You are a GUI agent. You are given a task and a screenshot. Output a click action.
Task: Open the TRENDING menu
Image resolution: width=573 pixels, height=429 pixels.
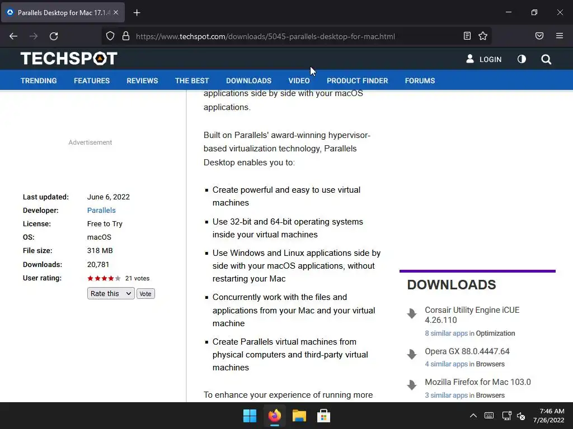coord(39,80)
